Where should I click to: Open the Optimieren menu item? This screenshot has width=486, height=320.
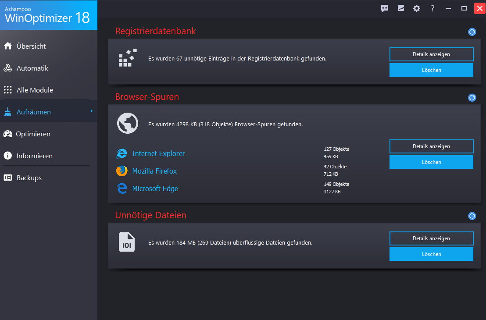click(33, 134)
